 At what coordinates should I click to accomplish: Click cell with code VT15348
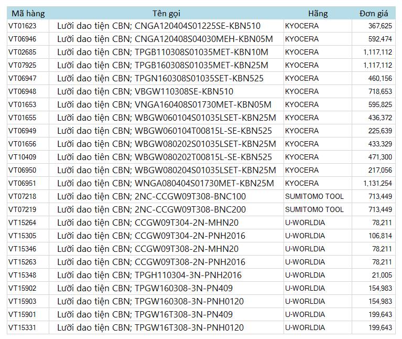pos(28,275)
